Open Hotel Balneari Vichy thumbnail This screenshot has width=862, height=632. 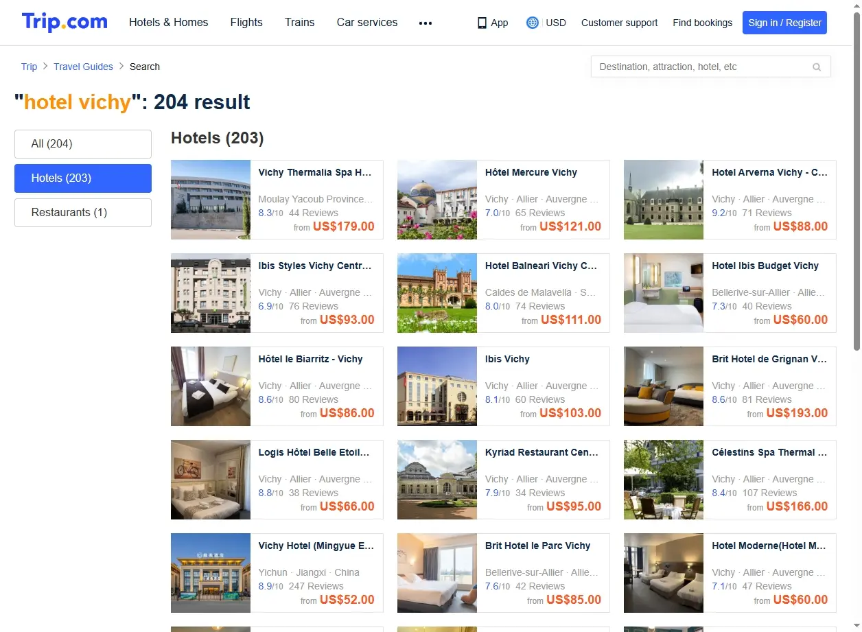pyautogui.click(x=437, y=293)
